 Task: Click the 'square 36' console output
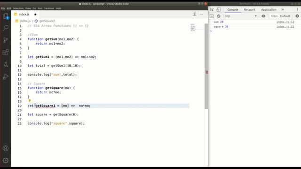pos(221,27)
